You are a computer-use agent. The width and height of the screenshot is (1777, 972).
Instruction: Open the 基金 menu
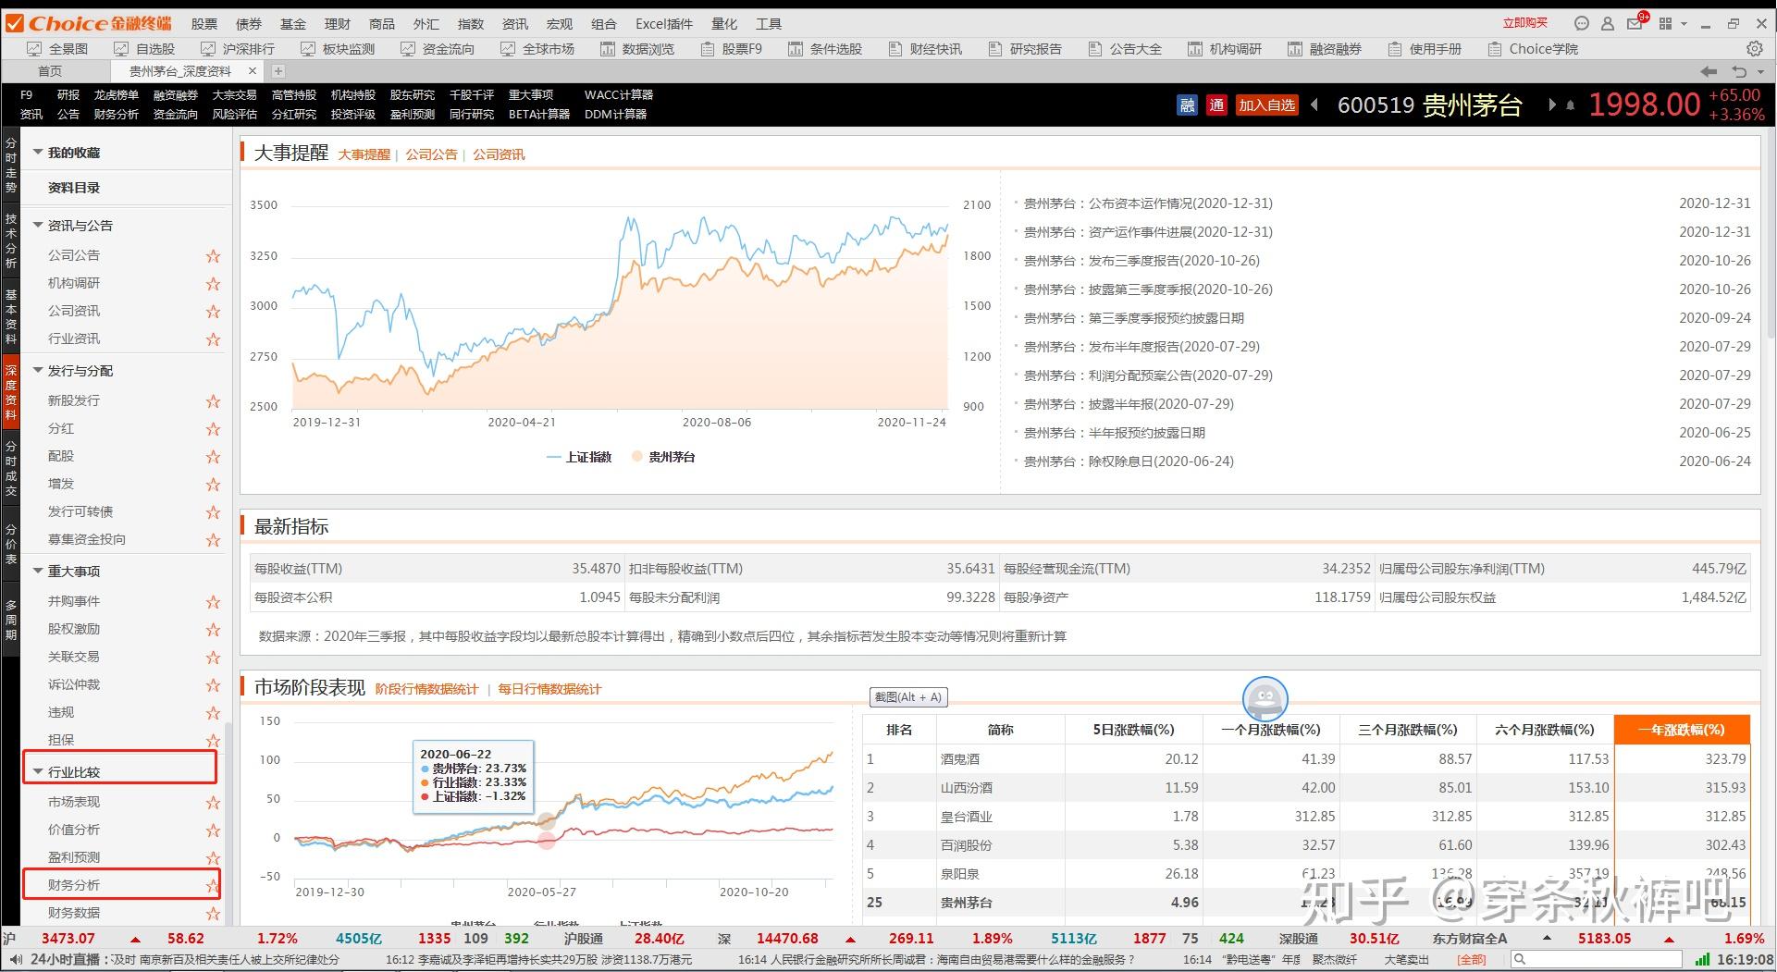(293, 24)
